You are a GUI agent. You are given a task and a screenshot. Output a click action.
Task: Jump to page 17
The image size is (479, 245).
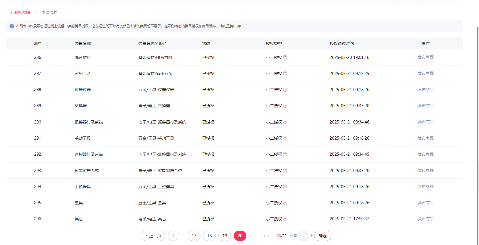pos(194,236)
